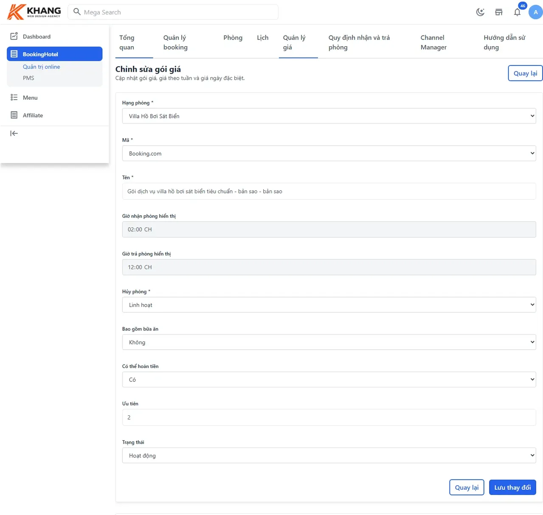
Task: Open the Bao gồm bữa ăn dropdown
Action: point(329,342)
